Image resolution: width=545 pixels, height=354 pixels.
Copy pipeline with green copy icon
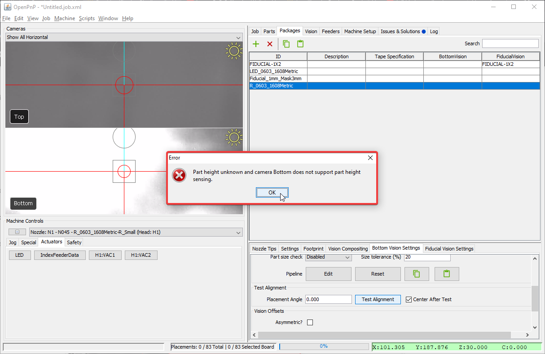[x=416, y=274]
